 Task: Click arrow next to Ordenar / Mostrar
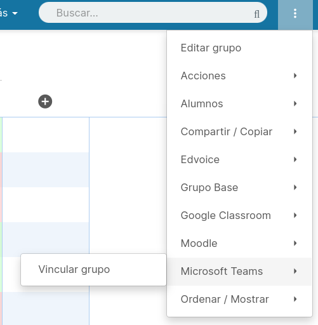(295, 299)
